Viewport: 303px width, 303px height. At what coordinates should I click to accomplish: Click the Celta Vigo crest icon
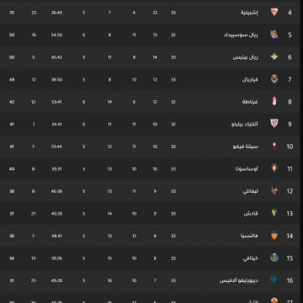point(274,146)
